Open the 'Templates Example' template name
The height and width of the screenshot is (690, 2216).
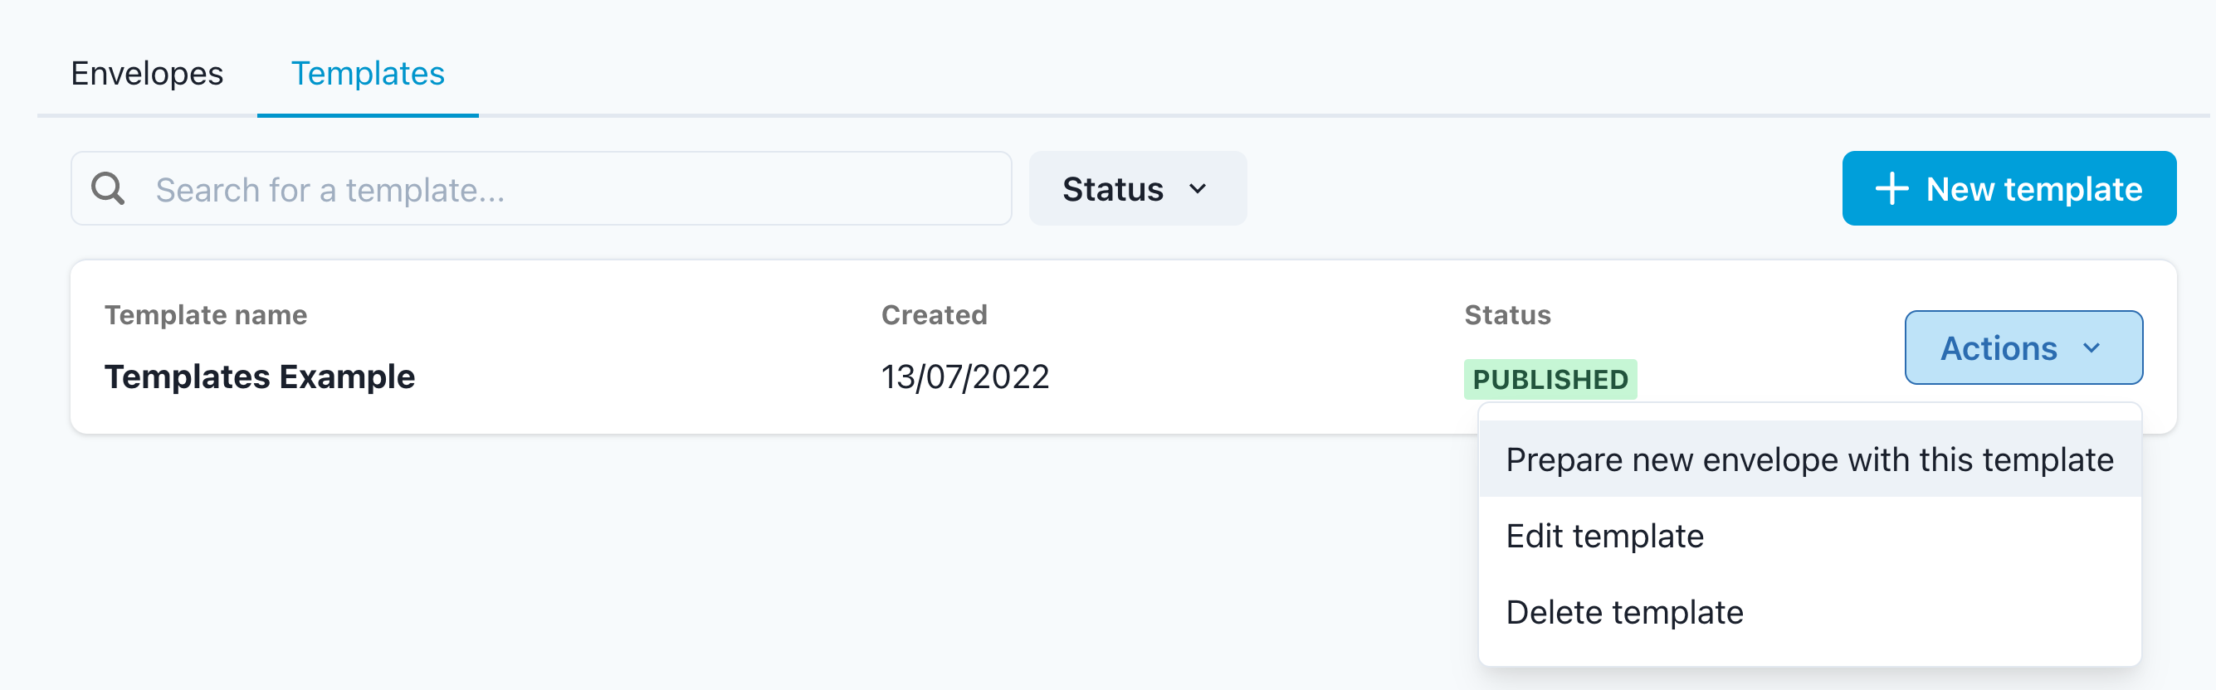259,377
